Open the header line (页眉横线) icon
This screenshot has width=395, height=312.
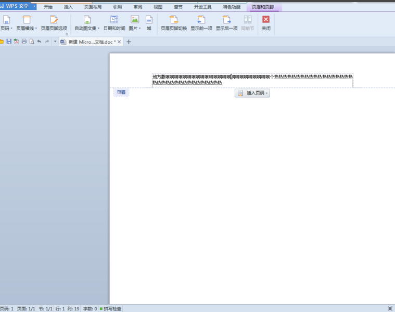(x=27, y=20)
